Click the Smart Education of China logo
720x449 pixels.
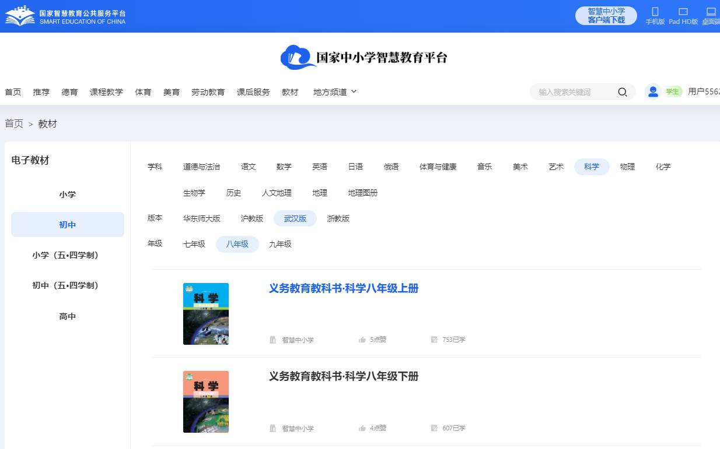coord(65,16)
